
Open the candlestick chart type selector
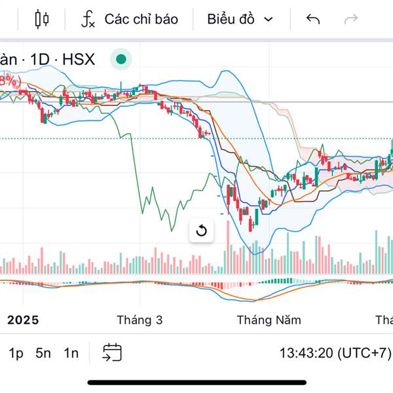pyautogui.click(x=42, y=19)
